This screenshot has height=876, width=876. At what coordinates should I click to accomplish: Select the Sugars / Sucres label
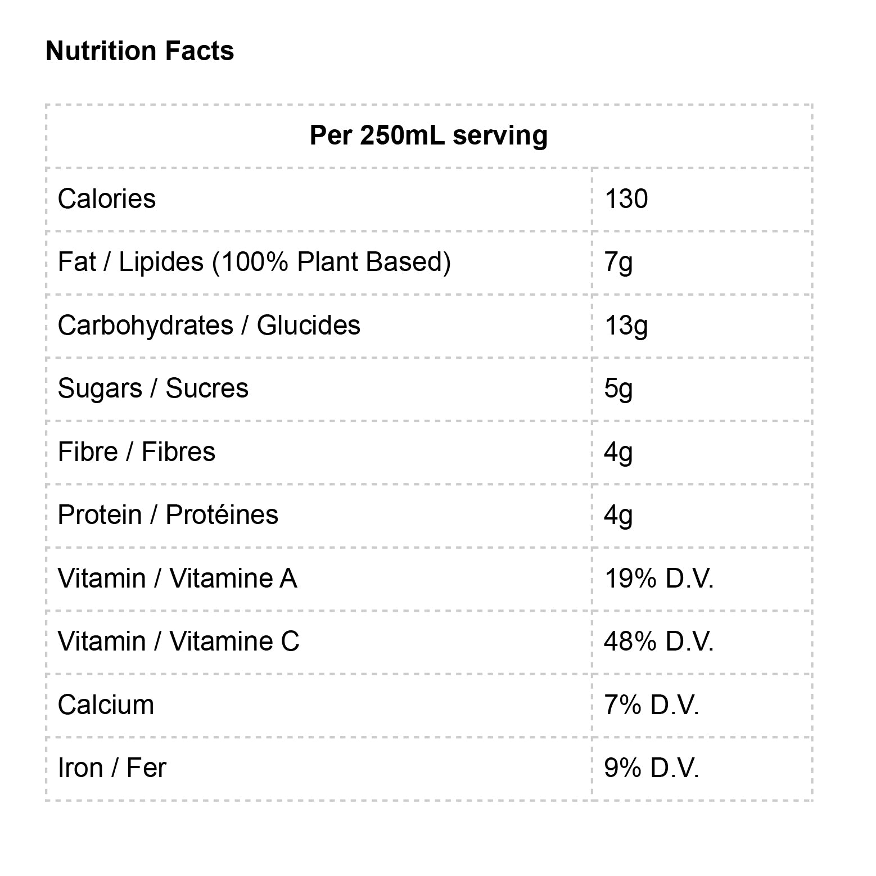[x=153, y=389]
